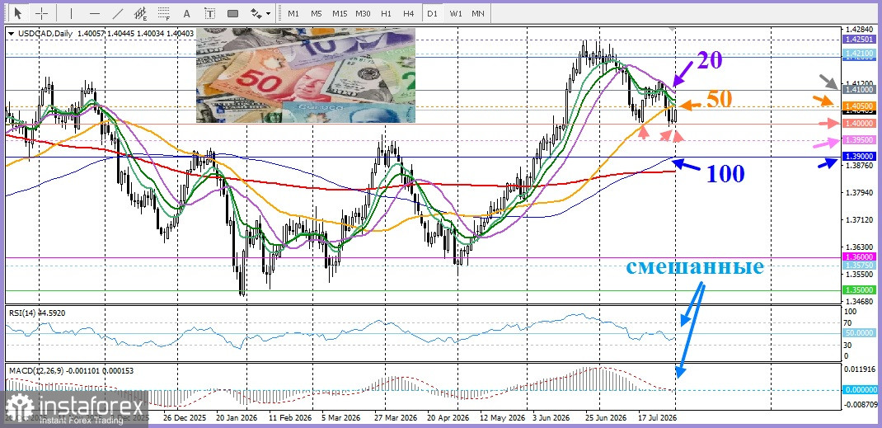Screen dimensions: 882x428
Task: Click the RSI(14) indicator label
Action: (x=21, y=313)
